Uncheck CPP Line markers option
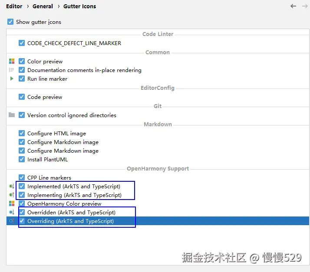This screenshot has width=310, height=272. click(x=22, y=177)
